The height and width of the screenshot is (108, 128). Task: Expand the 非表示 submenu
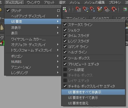pos(33,27)
